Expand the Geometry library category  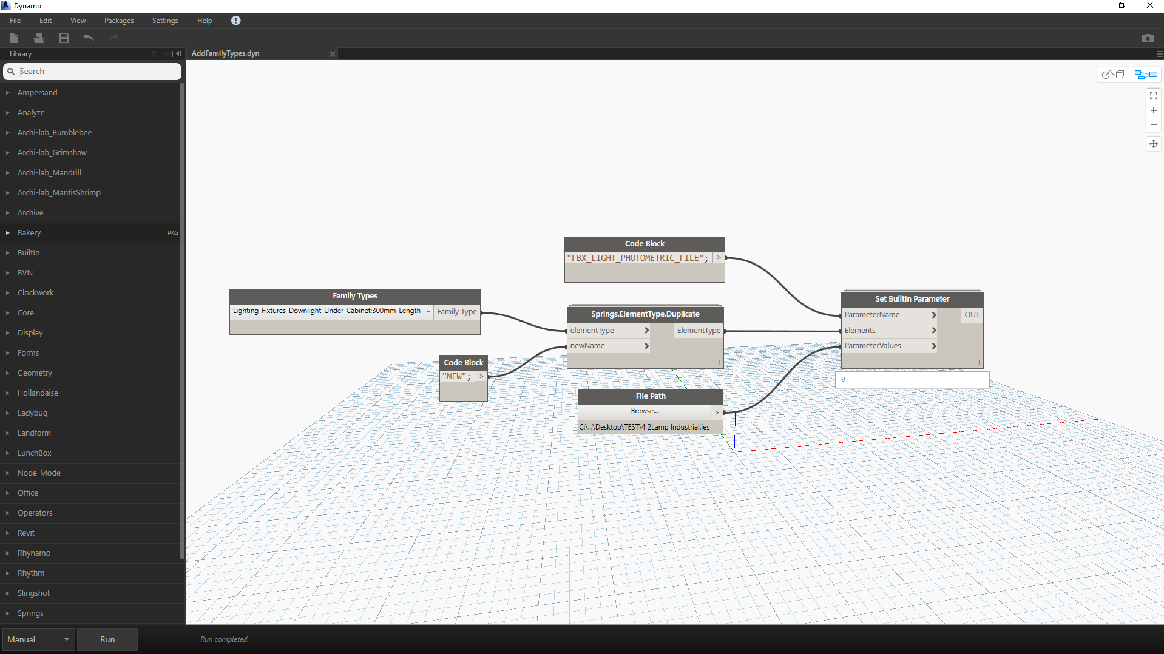91,373
